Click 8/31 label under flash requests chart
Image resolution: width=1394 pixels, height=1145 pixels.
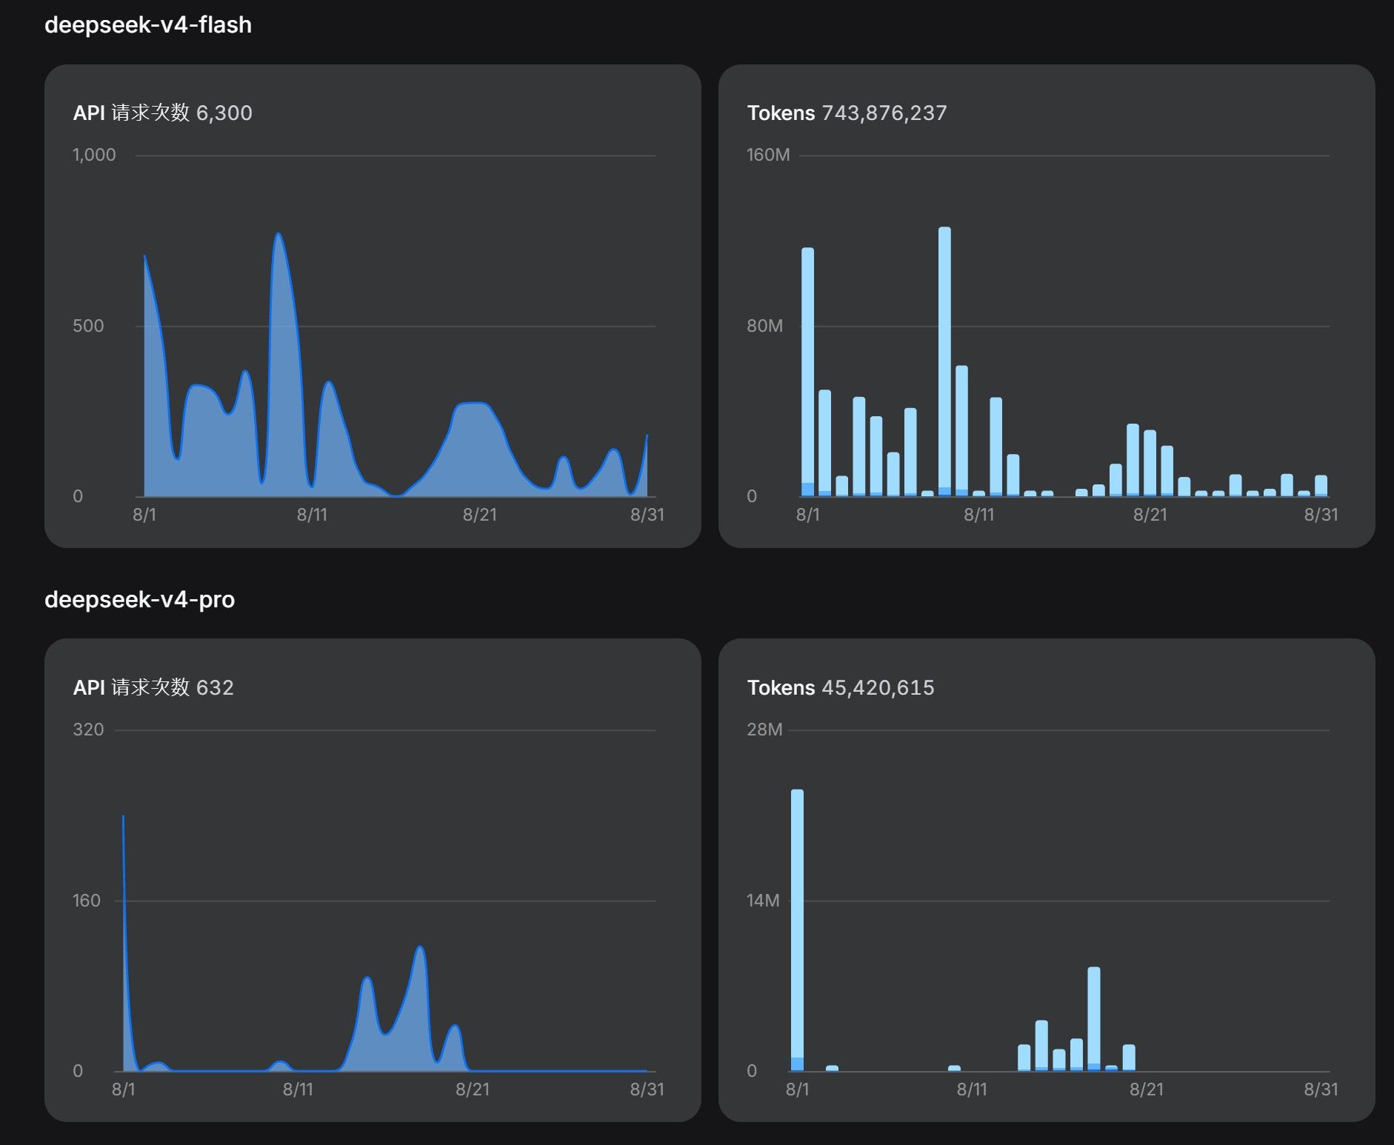coord(647,515)
